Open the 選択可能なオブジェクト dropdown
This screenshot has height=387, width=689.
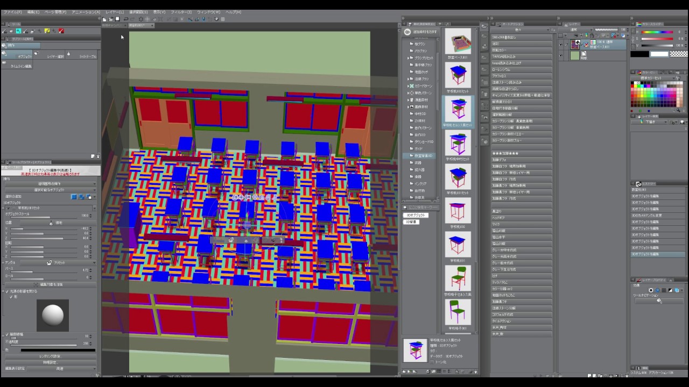51,190
